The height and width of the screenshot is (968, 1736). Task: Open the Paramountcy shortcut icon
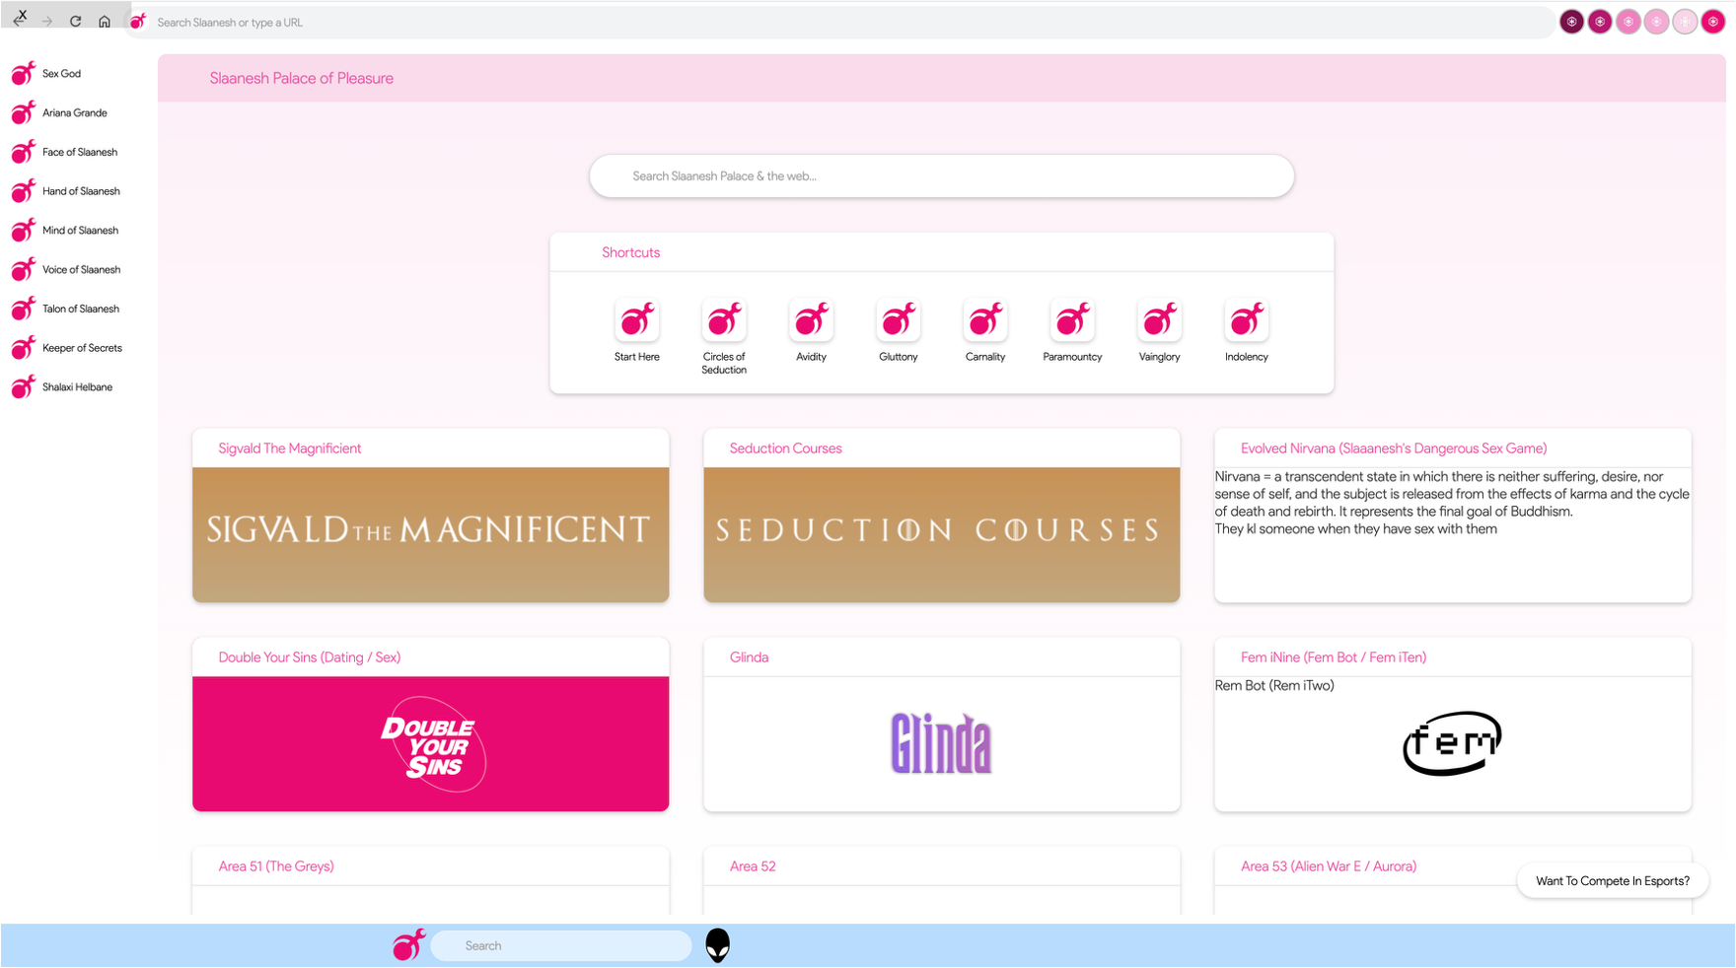pos(1072,319)
